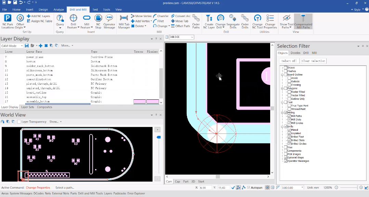The height and width of the screenshot is (197, 369).
Task: Click the Select All button
Action: [289, 61]
